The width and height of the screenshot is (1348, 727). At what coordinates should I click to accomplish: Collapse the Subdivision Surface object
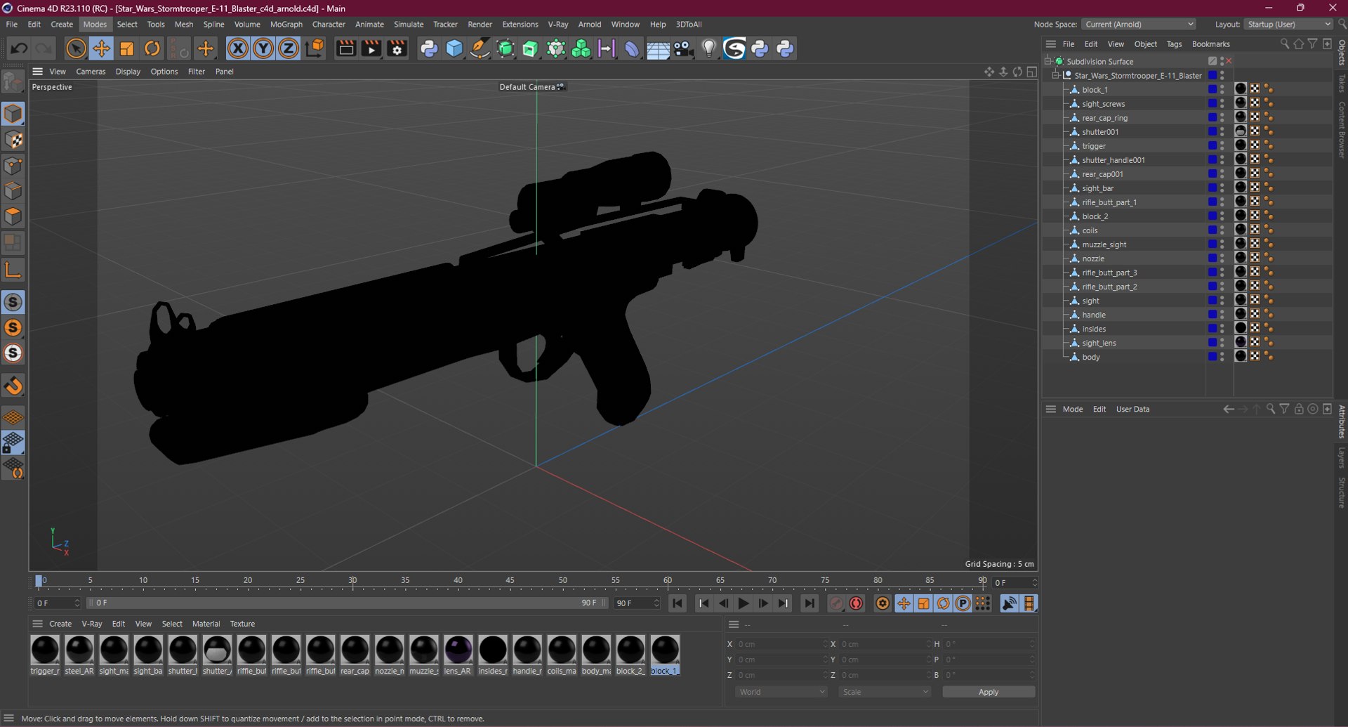tap(1048, 61)
